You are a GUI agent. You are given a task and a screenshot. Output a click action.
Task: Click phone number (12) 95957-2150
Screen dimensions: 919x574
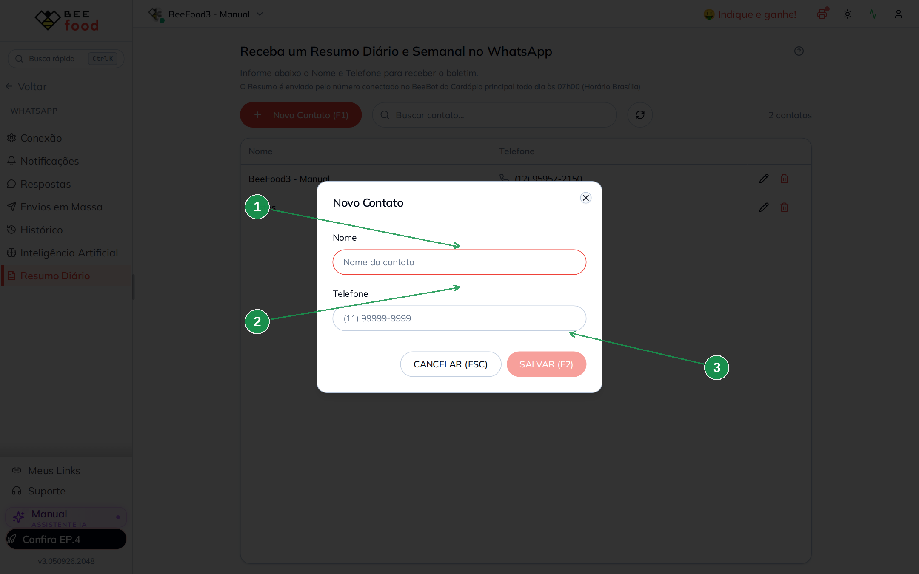pos(548,179)
